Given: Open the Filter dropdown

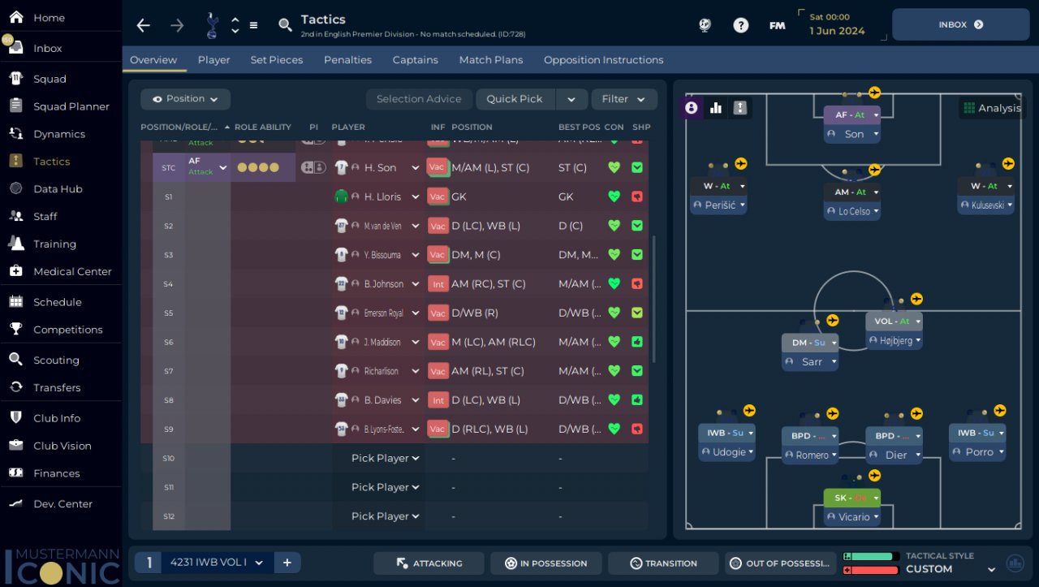Looking at the screenshot, I should coord(624,99).
